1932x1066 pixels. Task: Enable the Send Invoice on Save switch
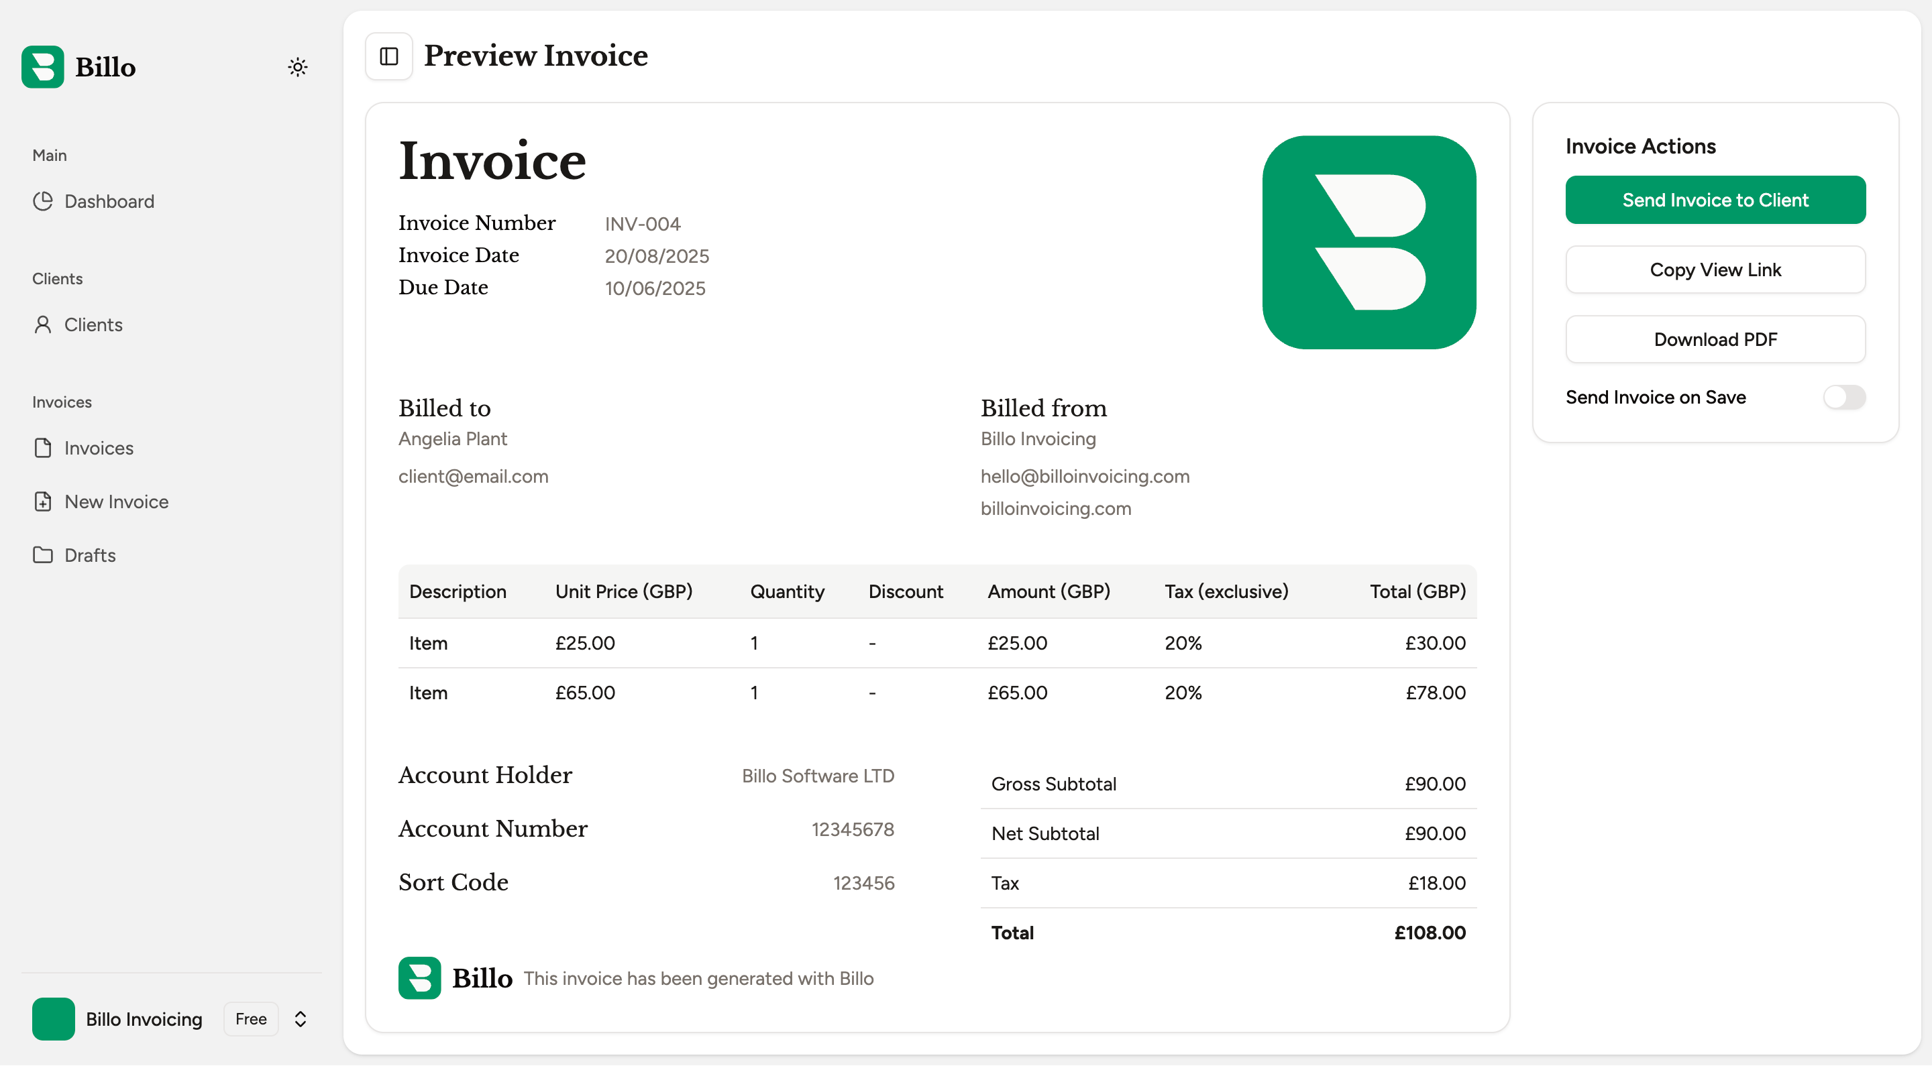1843,398
